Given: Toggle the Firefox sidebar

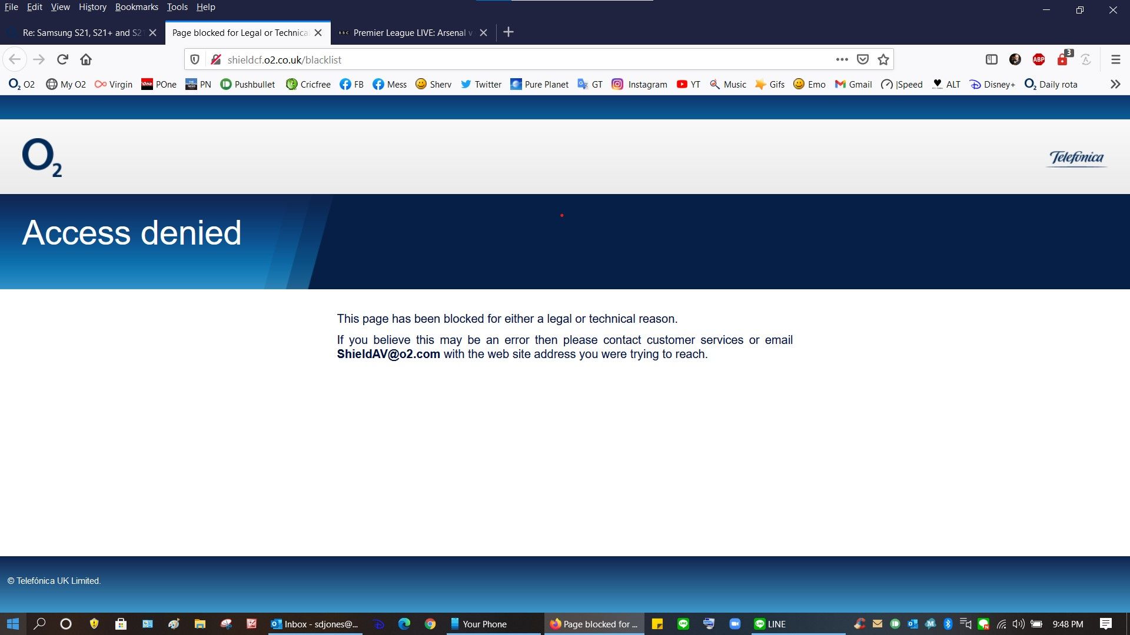Looking at the screenshot, I should 991,59.
